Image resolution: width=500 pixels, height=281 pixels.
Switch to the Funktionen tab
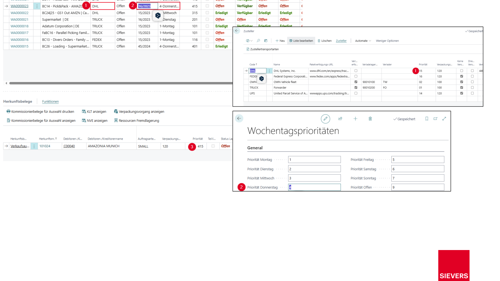50,101
